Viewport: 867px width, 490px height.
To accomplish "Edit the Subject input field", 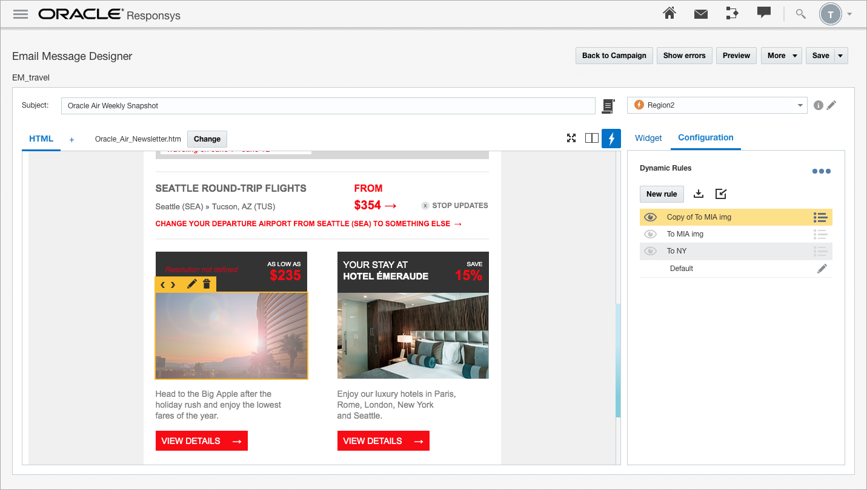I will 328,105.
